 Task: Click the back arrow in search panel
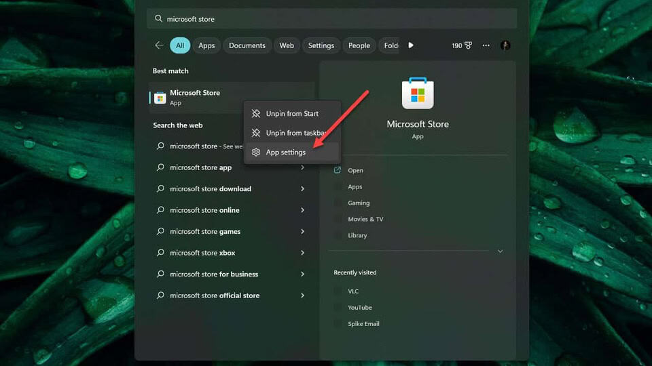(159, 45)
